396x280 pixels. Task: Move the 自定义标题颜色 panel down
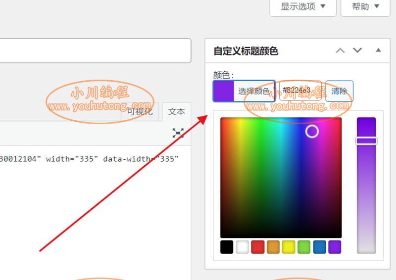[357, 50]
